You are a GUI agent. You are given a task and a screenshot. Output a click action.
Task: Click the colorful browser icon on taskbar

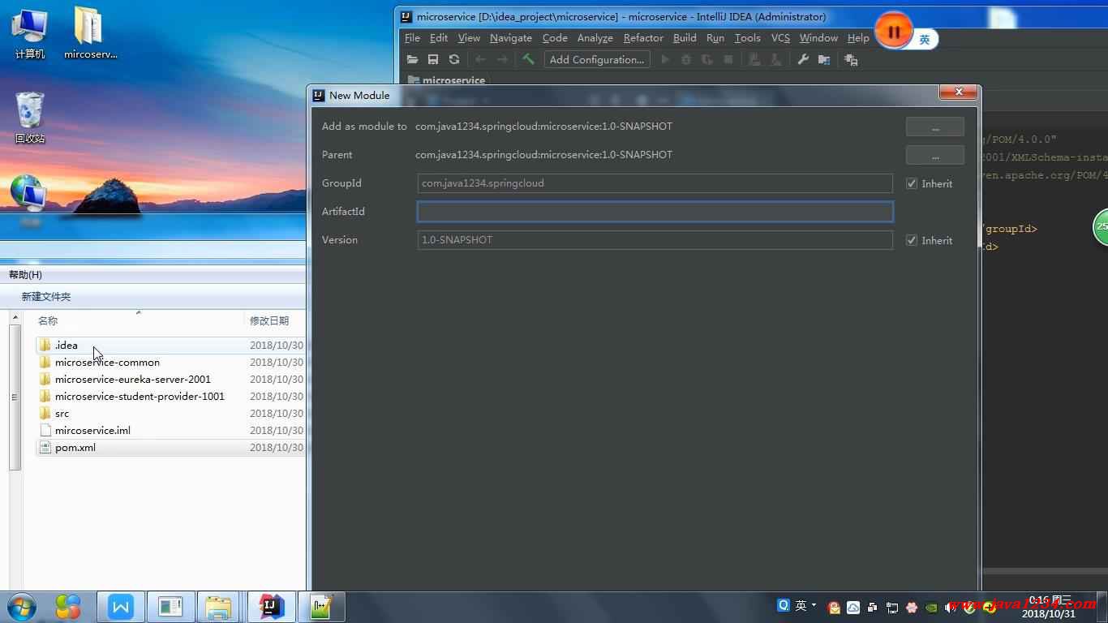68,607
